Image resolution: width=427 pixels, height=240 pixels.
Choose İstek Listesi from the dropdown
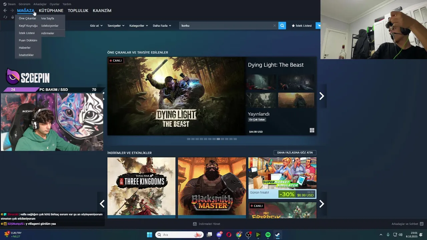(27, 33)
